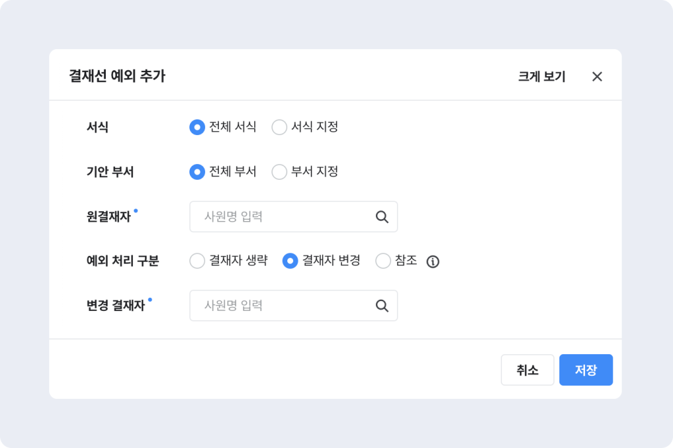Save with the 저장 button
Screen dimensions: 673x448
click(x=586, y=370)
